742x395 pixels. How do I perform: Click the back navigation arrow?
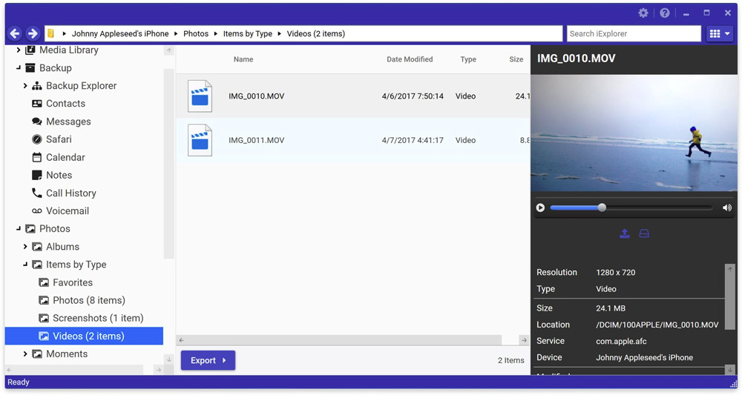click(x=15, y=33)
